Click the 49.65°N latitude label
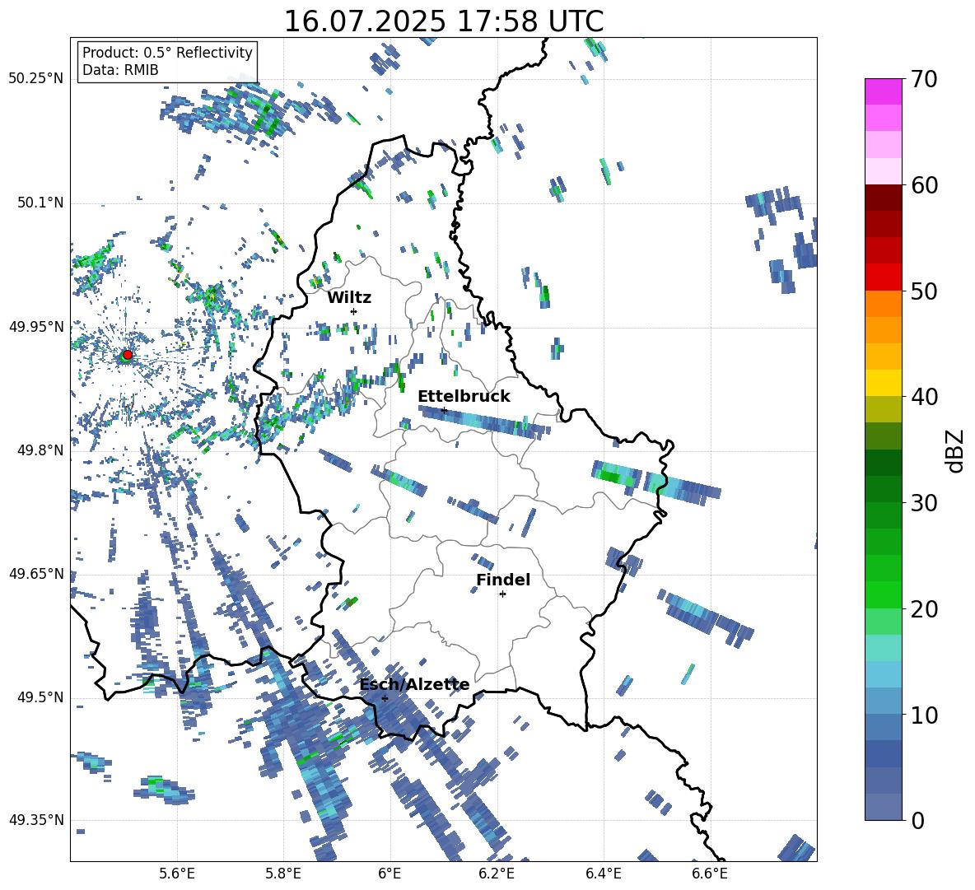Image resolution: width=975 pixels, height=890 pixels. tap(36, 573)
